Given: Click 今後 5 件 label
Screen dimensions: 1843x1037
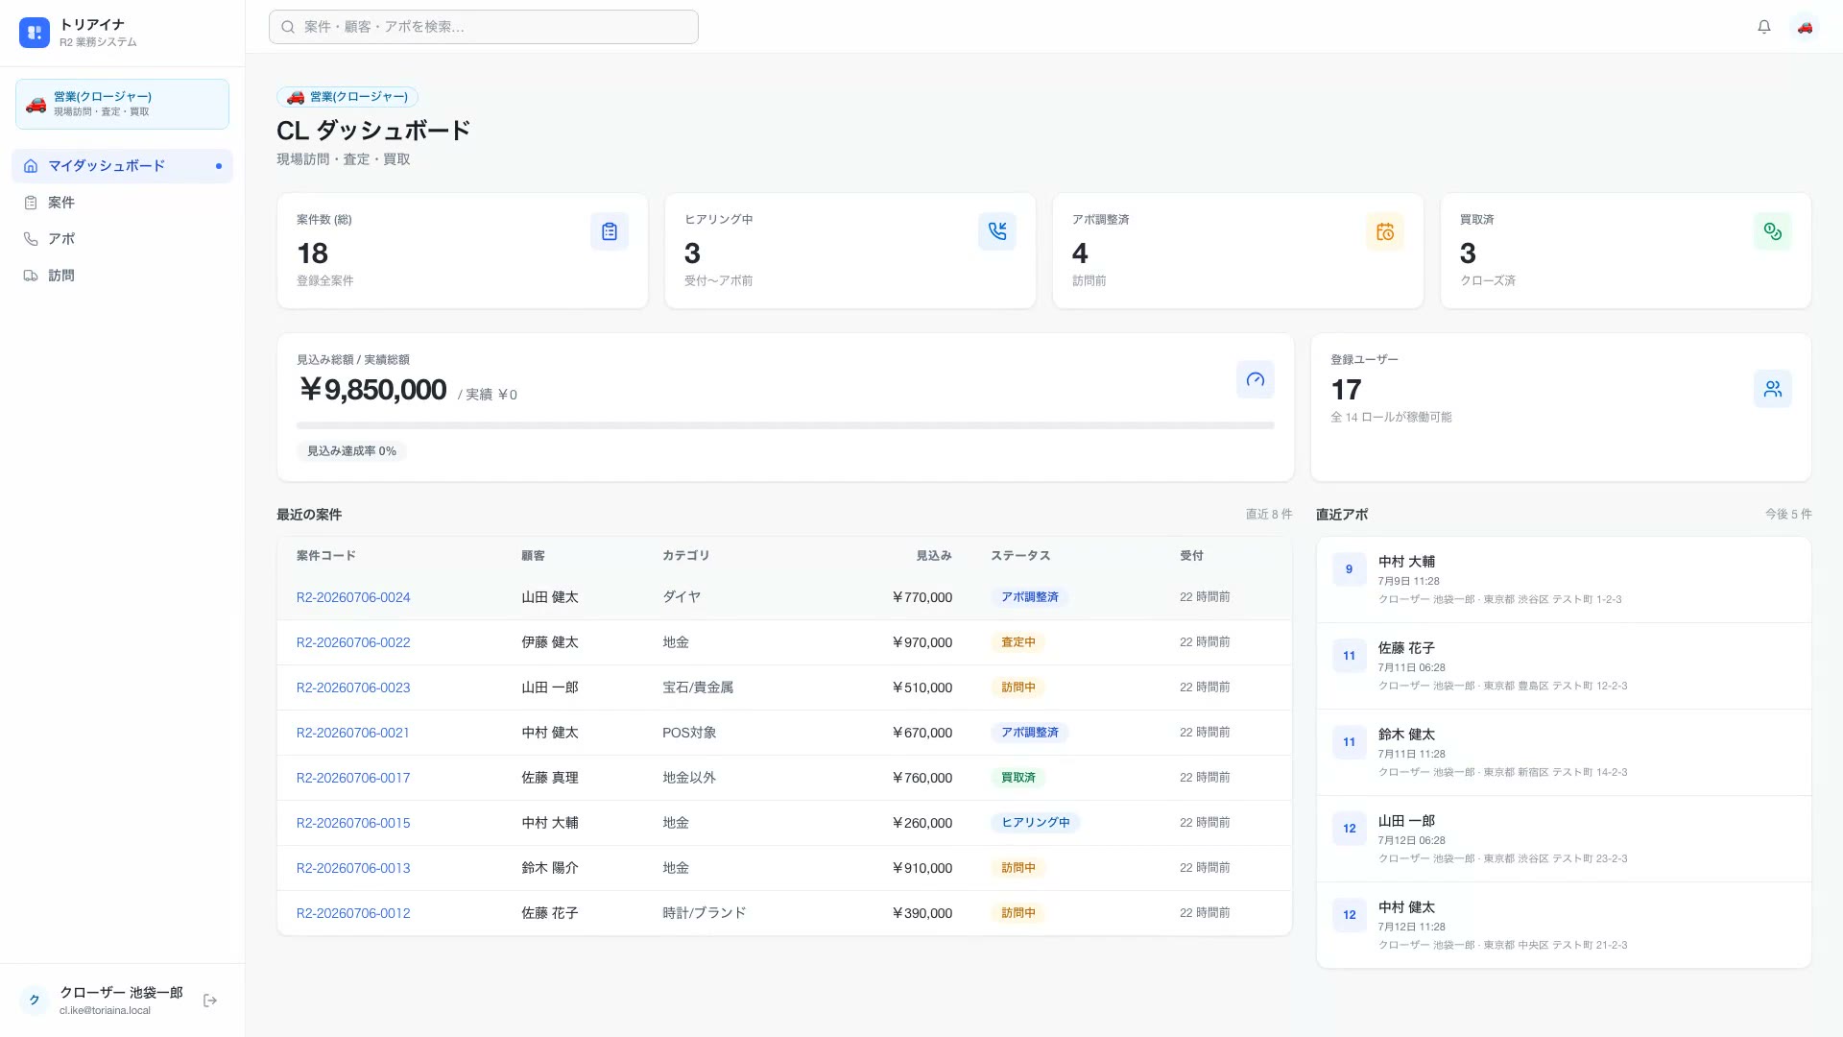Looking at the screenshot, I should point(1788,515).
